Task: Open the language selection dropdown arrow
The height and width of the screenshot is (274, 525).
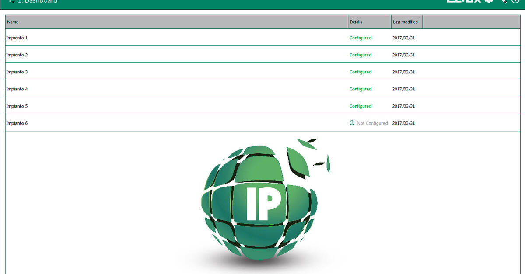Action: click(506, 2)
